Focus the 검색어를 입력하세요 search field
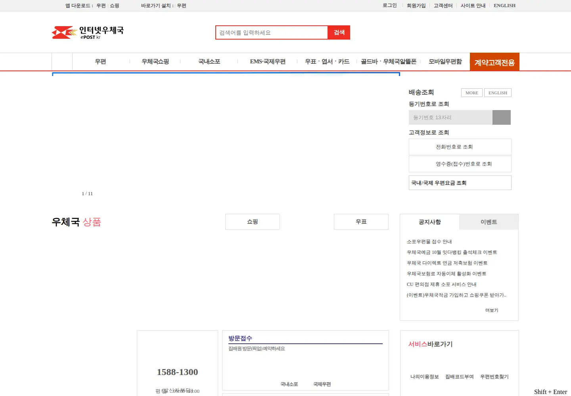This screenshot has height=396, width=571. 272,32
